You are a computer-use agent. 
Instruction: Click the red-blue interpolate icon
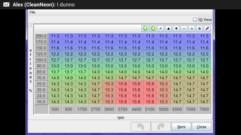[x=207, y=28]
